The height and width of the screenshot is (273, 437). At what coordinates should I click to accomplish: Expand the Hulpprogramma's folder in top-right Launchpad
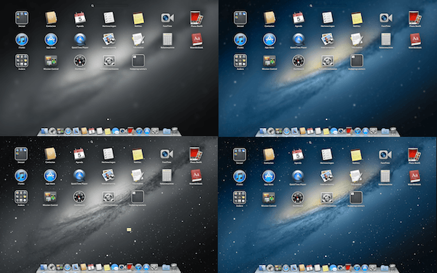tap(357, 60)
